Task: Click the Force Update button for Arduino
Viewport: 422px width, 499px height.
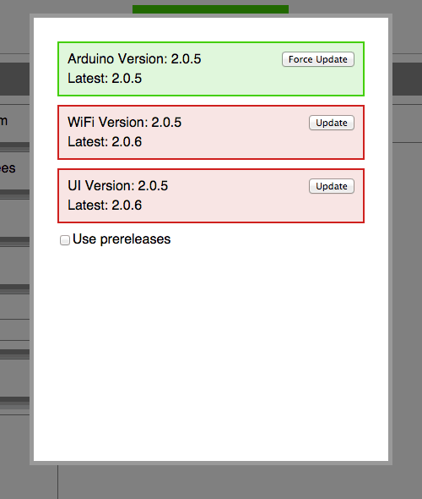Action: click(318, 59)
